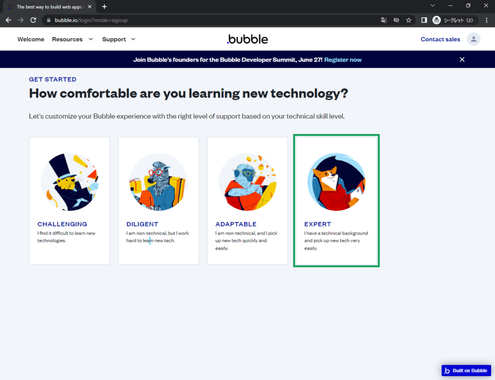Image resolution: width=495 pixels, height=380 pixels.
Task: Bookmark this page with star icon
Action: click(408, 20)
